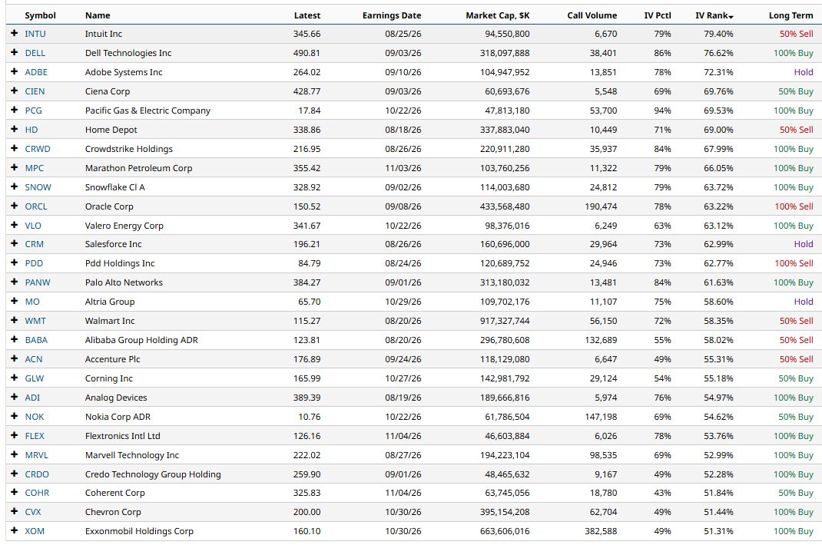Open the MRVL symbol link

click(x=36, y=454)
